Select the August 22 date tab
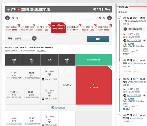 (x=104, y=28)
